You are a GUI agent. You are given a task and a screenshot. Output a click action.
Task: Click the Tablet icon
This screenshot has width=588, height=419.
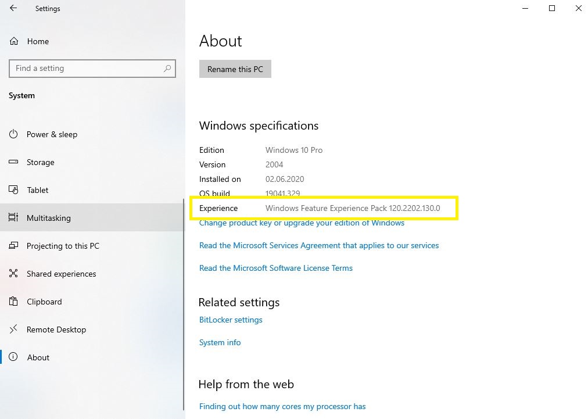pyautogui.click(x=13, y=190)
